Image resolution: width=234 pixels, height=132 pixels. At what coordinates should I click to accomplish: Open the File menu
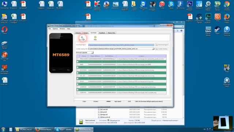point(50,29)
